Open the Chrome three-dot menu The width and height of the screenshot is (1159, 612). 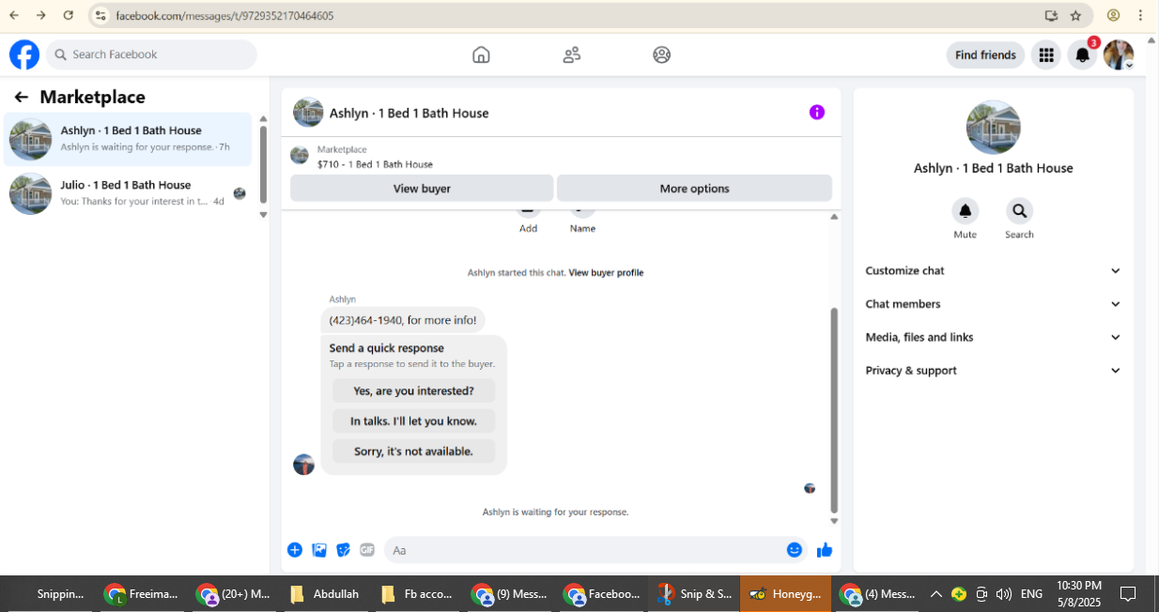pos(1140,15)
